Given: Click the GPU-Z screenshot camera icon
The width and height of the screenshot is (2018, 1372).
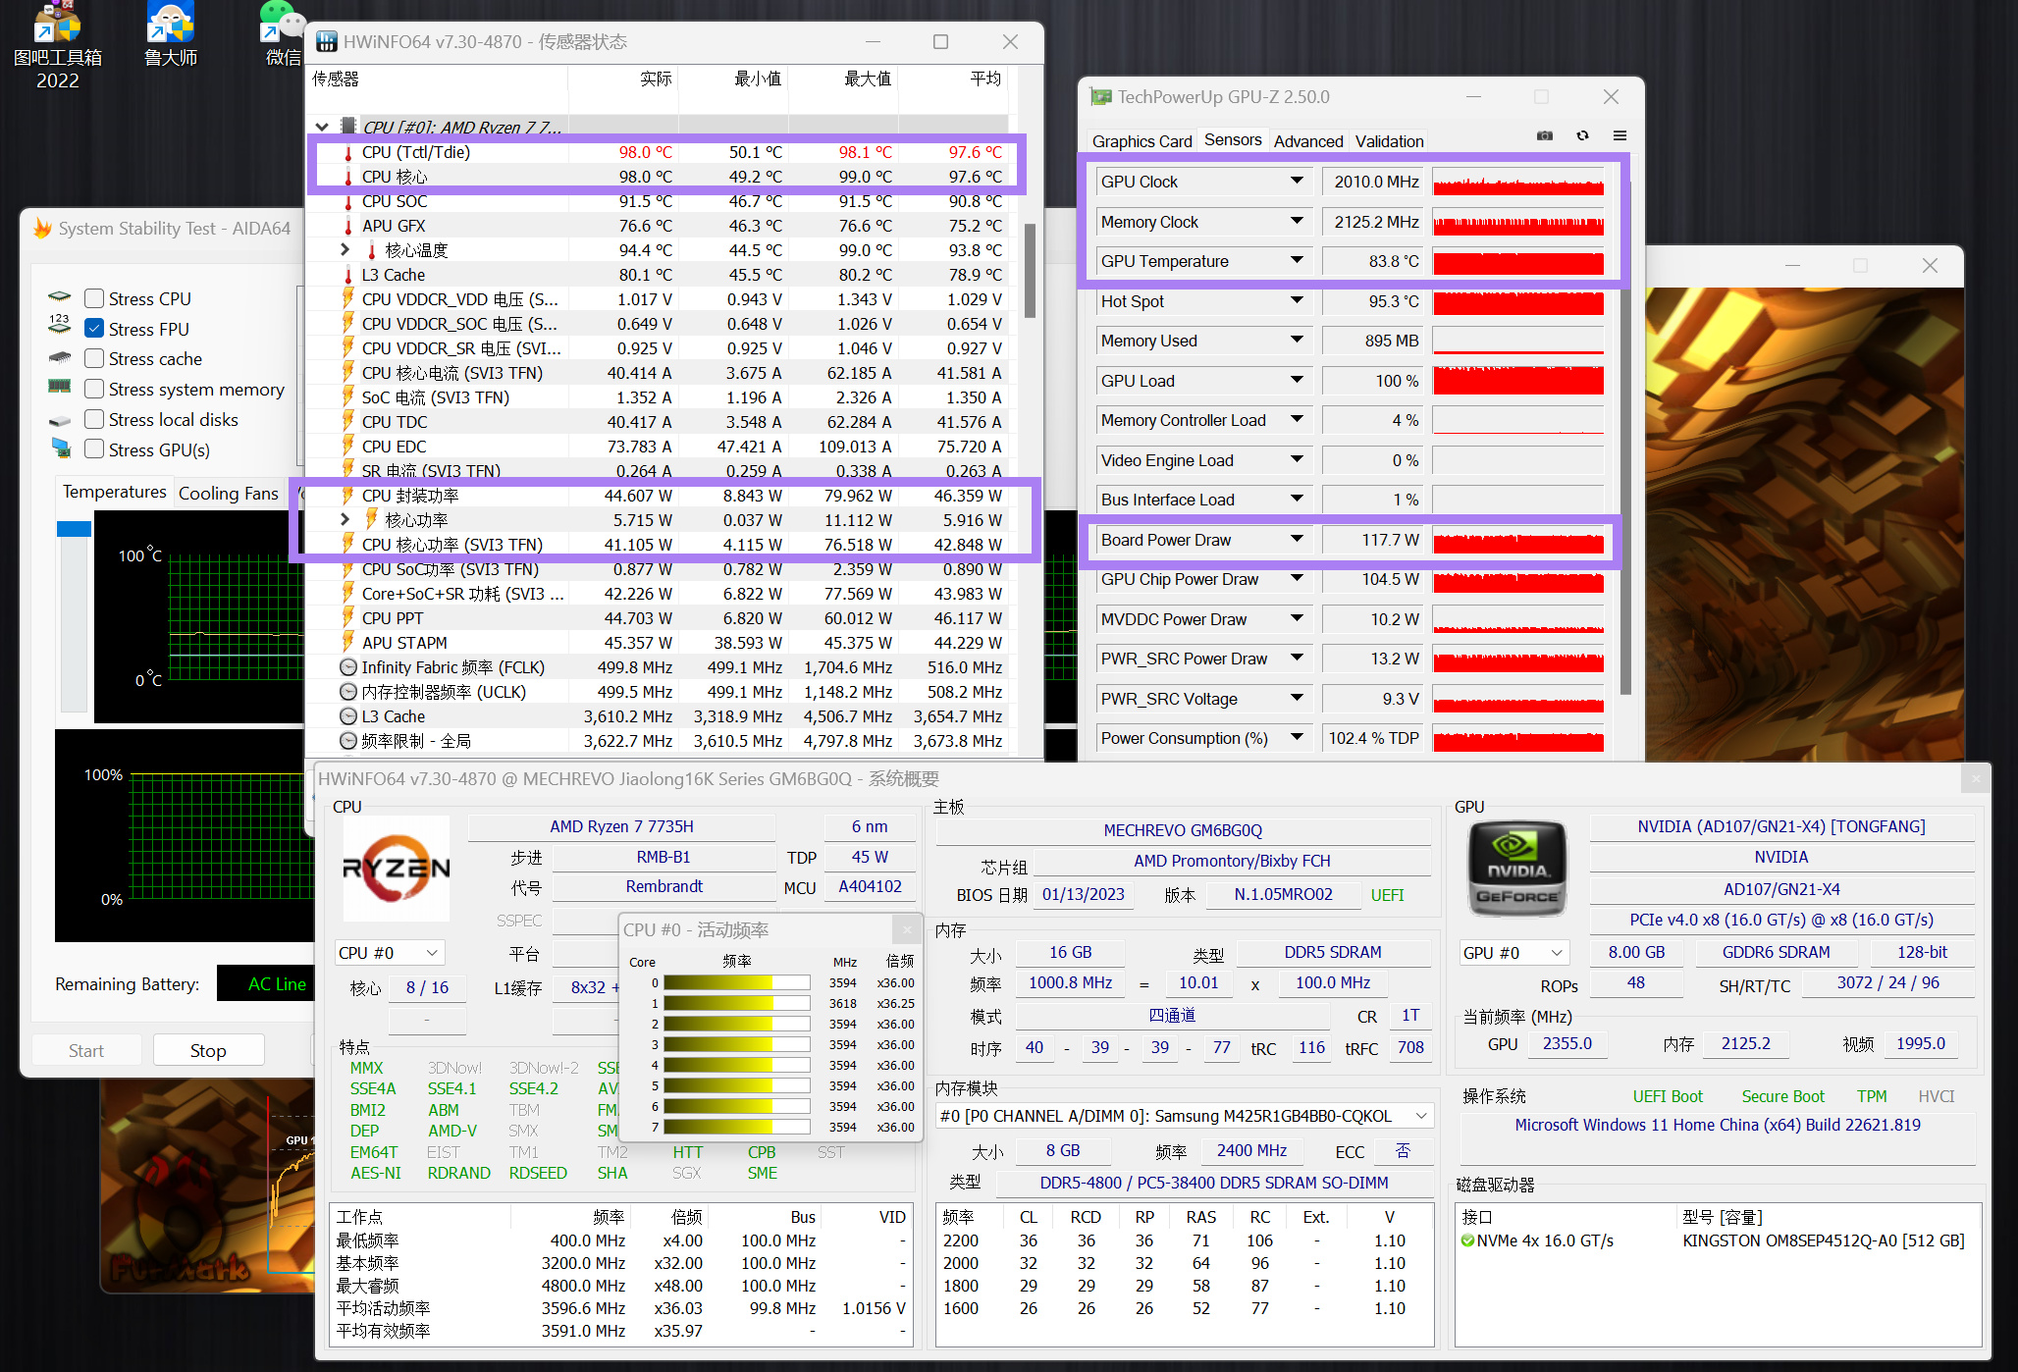Looking at the screenshot, I should tap(1545, 135).
